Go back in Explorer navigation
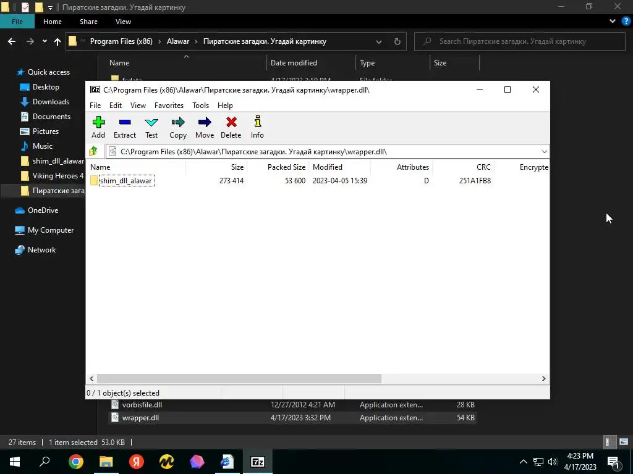The image size is (633, 474). click(x=12, y=41)
